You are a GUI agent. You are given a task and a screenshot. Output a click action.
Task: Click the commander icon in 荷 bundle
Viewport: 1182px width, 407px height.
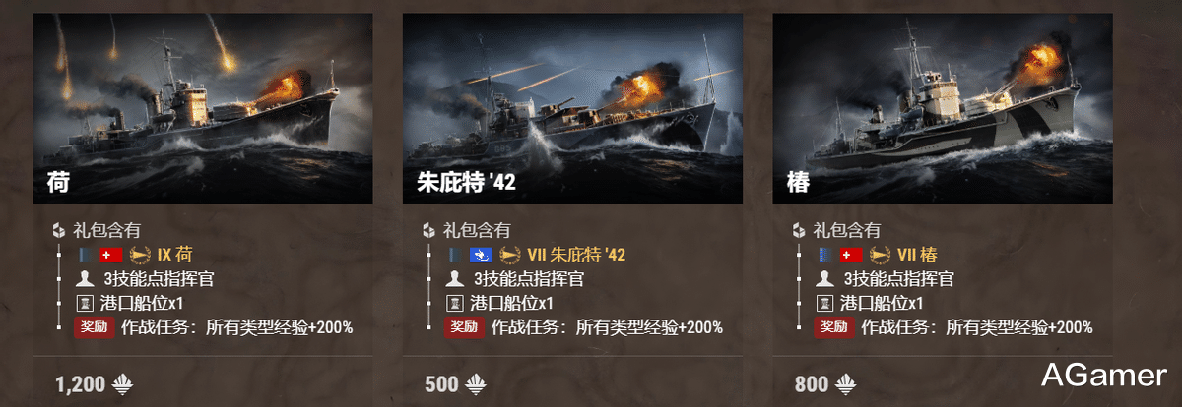click(x=85, y=279)
